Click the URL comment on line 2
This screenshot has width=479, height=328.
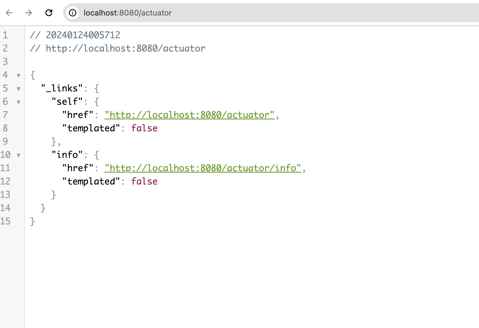[125, 48]
